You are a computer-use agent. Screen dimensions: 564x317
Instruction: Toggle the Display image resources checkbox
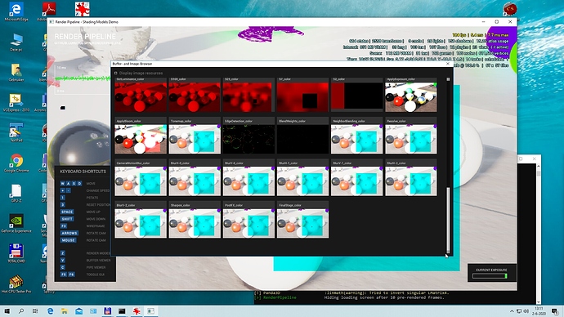pyautogui.click(x=116, y=73)
